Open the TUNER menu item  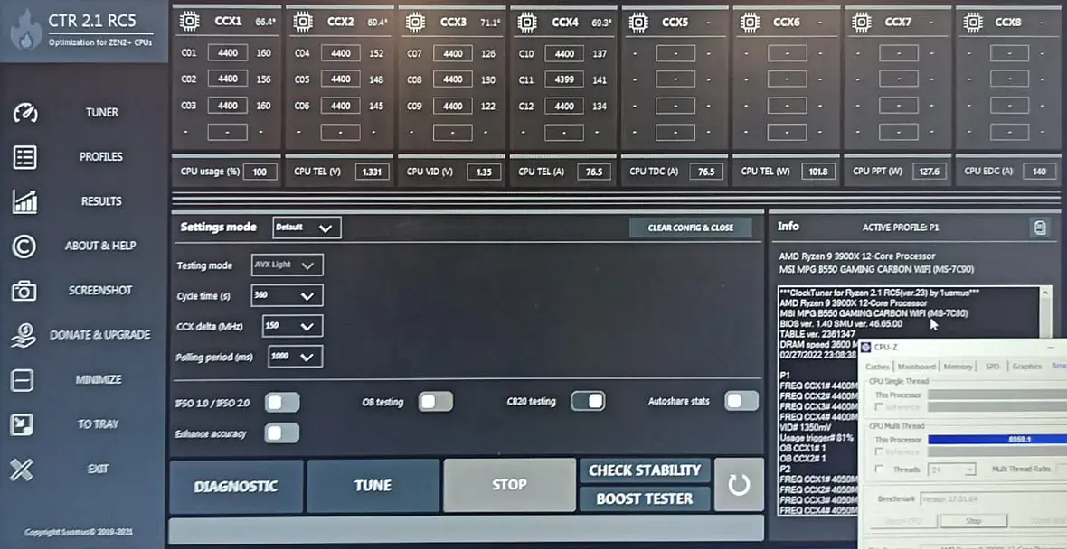(102, 113)
